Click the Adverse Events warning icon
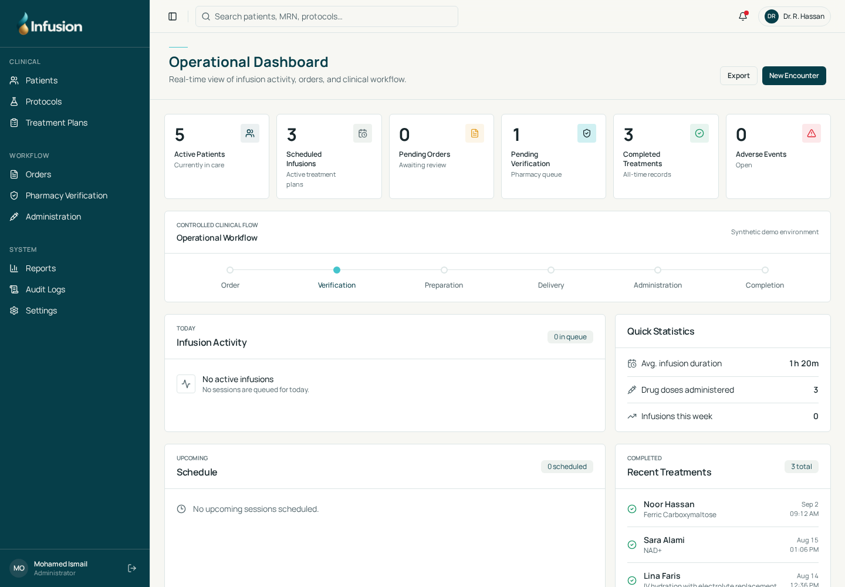 point(812,133)
